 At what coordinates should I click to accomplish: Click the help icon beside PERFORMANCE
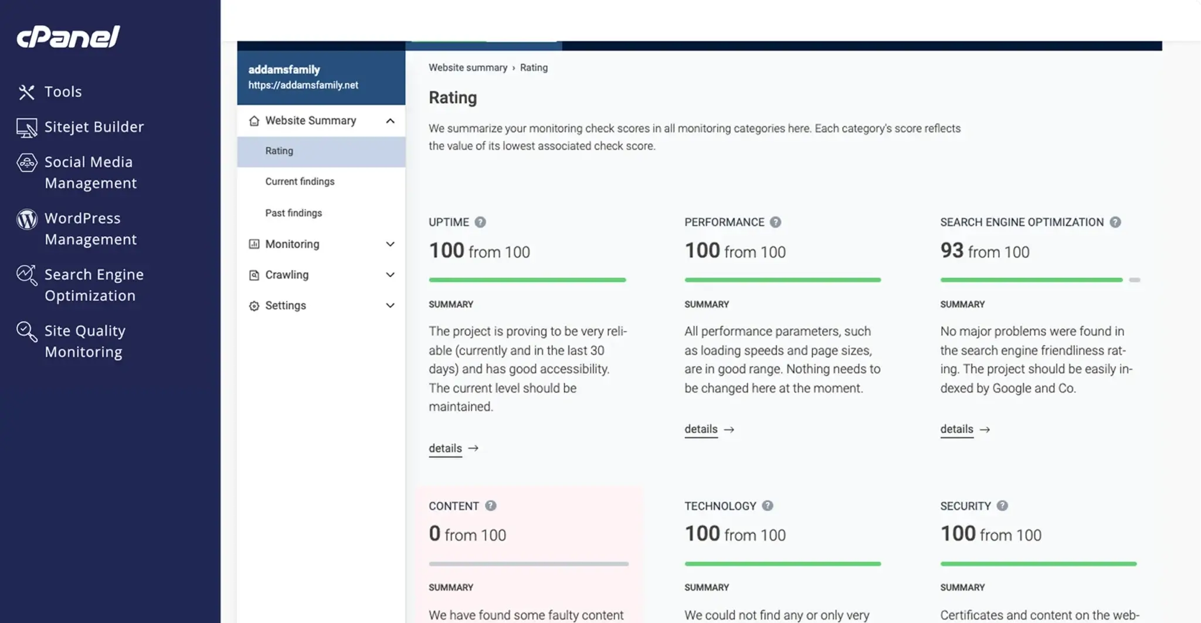tap(775, 222)
